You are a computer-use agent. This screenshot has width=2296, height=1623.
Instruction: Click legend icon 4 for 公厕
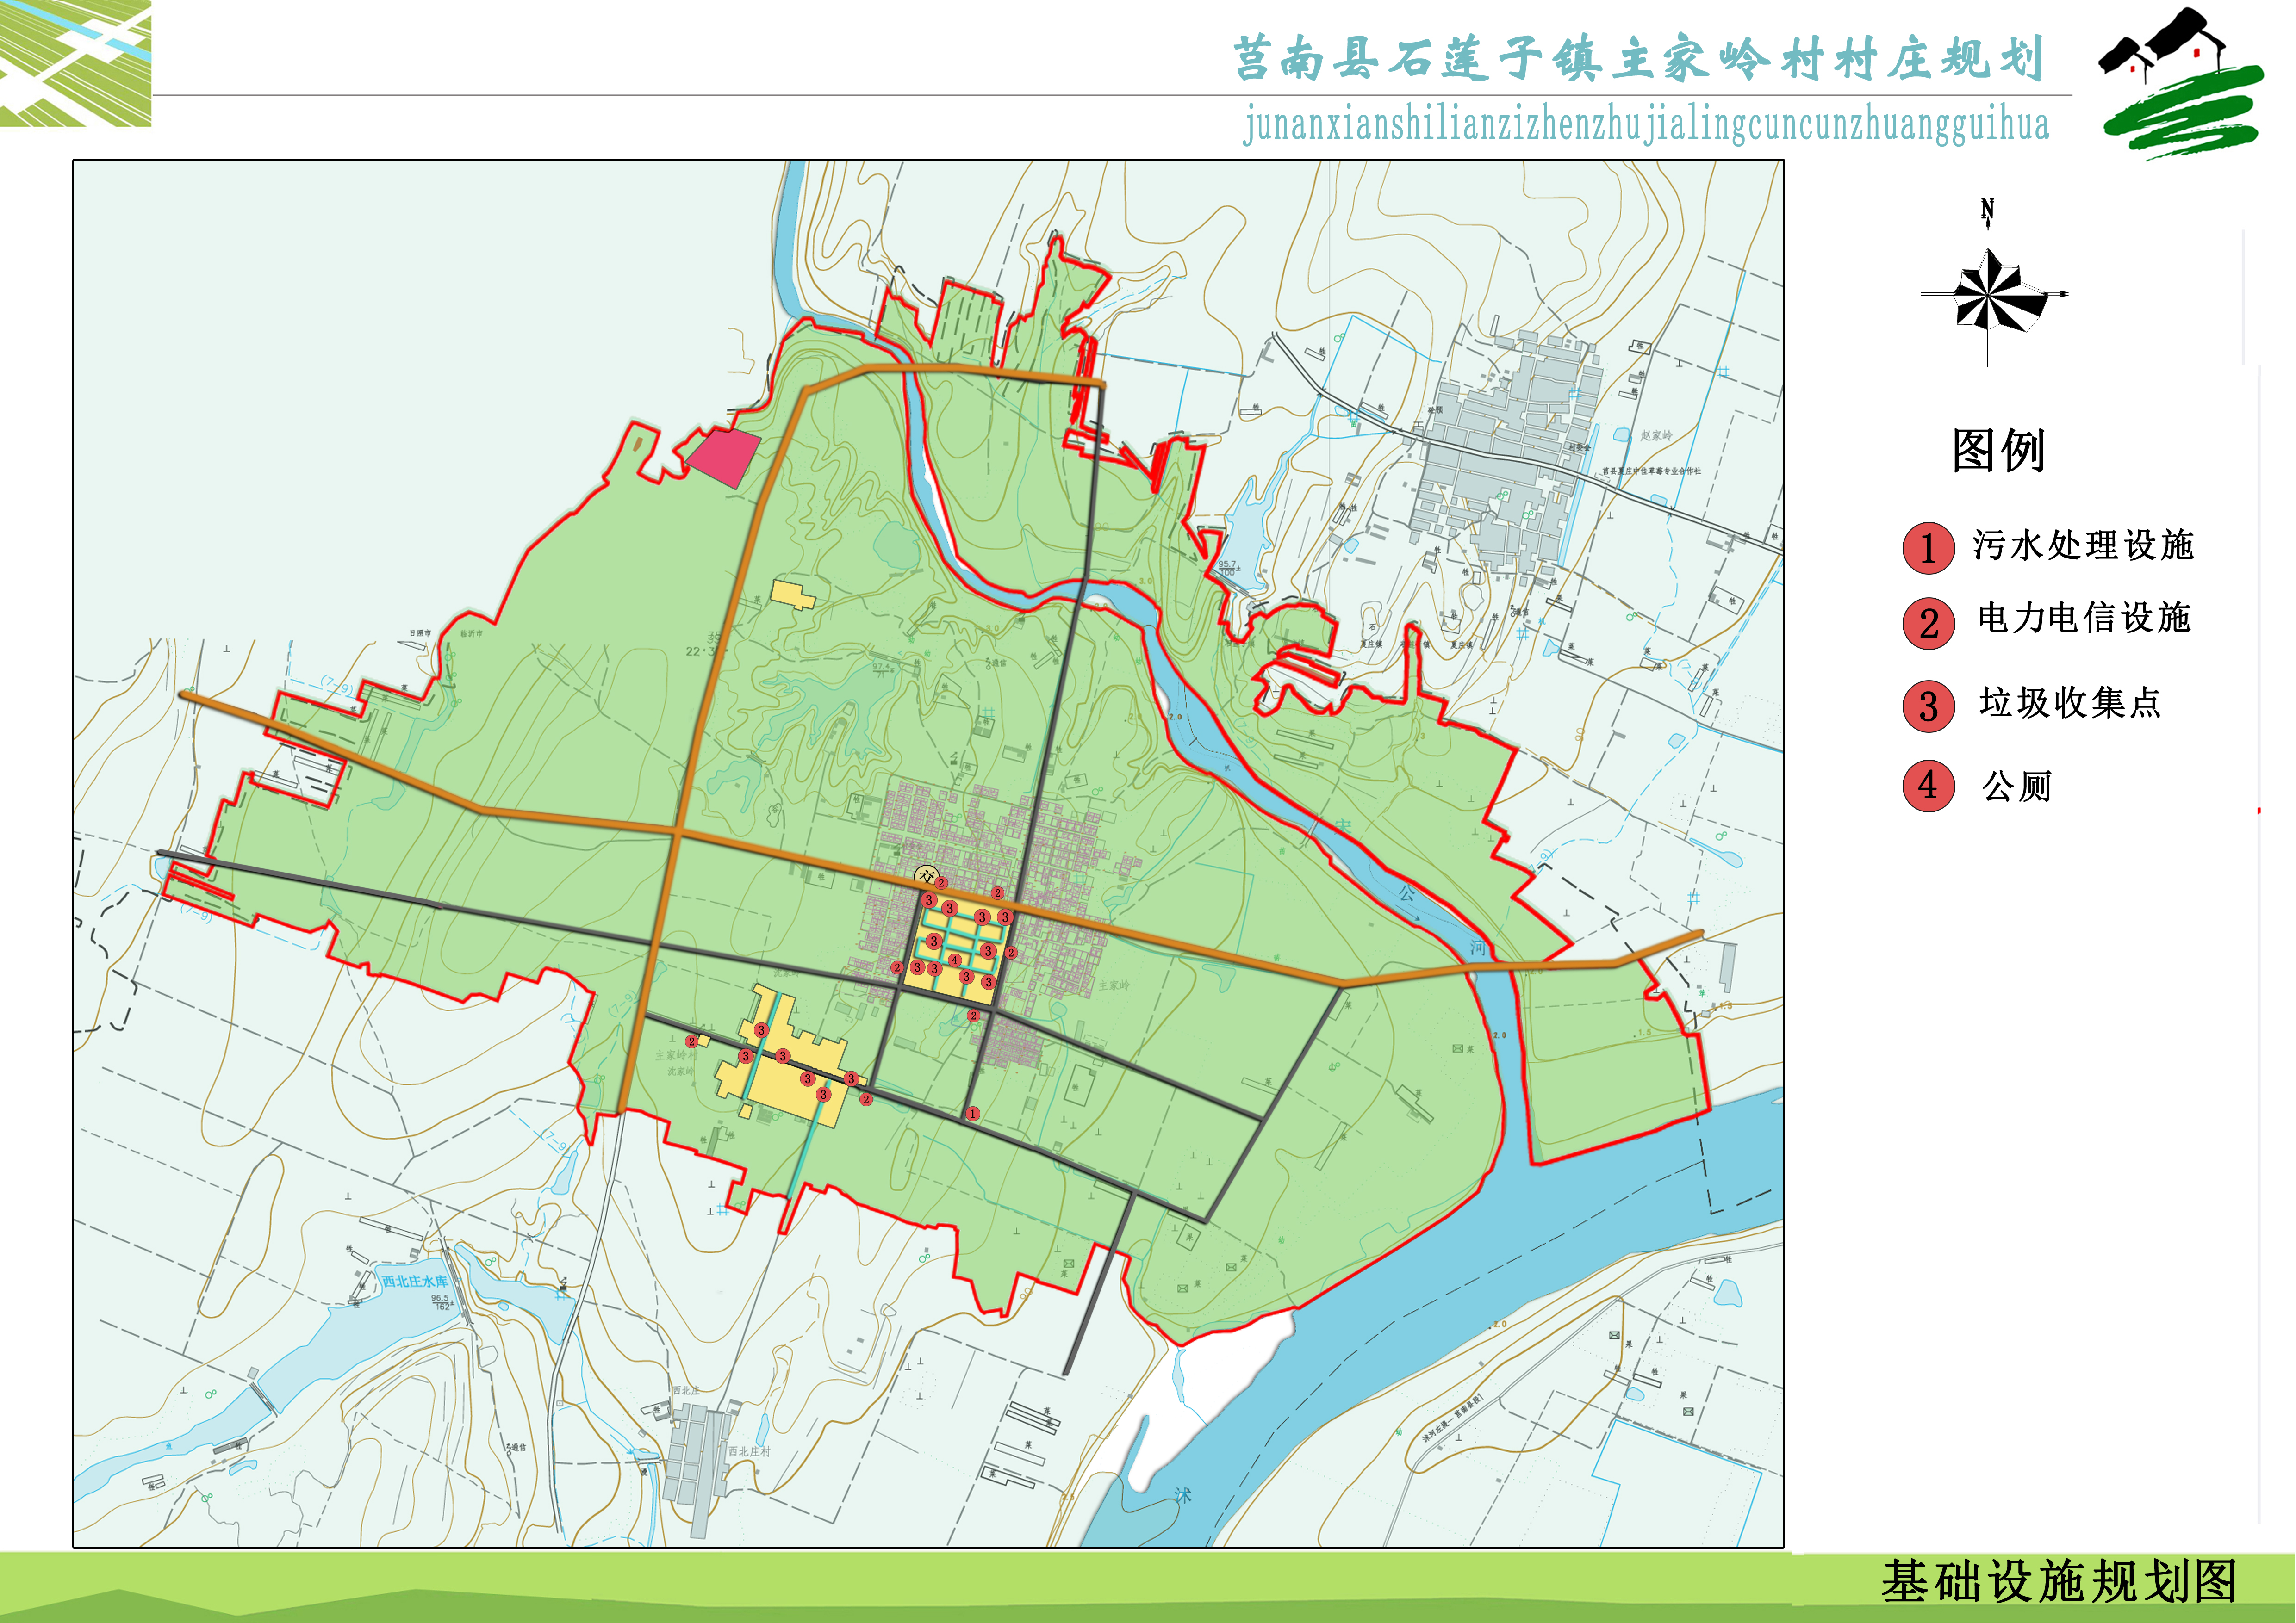[1928, 786]
